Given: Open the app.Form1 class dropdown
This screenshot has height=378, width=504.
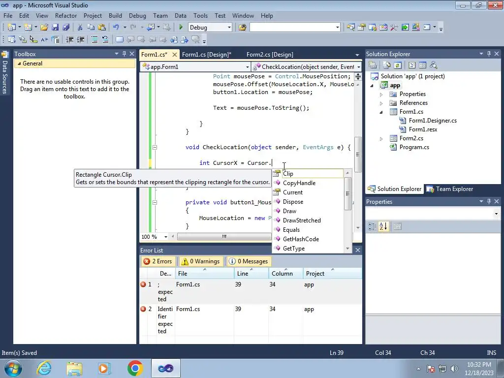Looking at the screenshot, I should coord(247,67).
